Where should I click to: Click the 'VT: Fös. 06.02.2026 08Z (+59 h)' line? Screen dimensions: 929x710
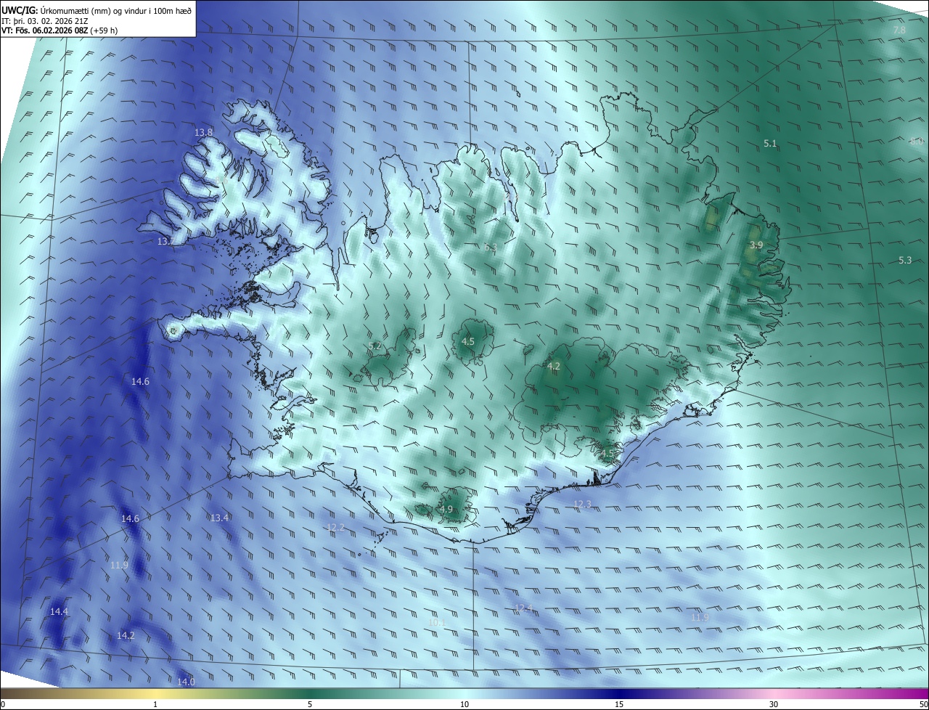tap(60, 30)
